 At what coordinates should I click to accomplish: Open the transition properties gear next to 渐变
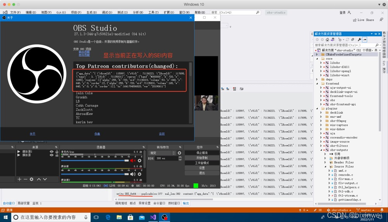(179, 153)
